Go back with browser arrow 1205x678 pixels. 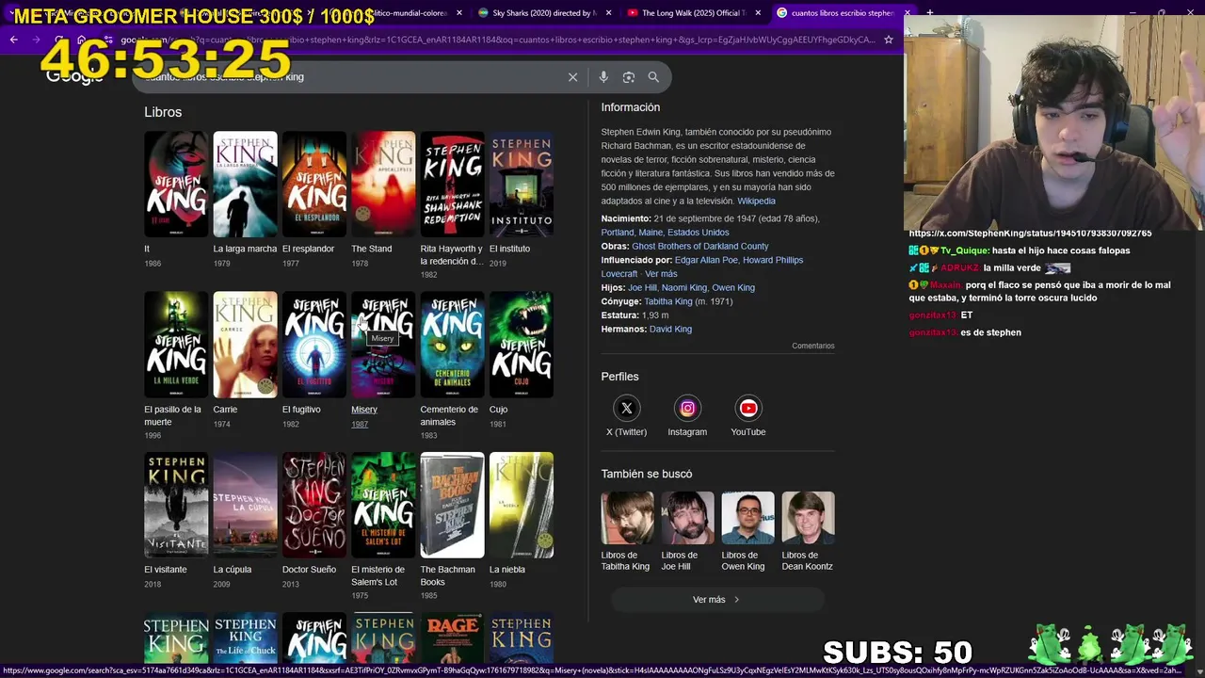[13, 40]
